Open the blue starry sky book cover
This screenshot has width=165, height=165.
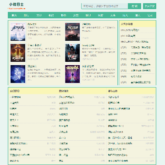(x=18, y=74)
